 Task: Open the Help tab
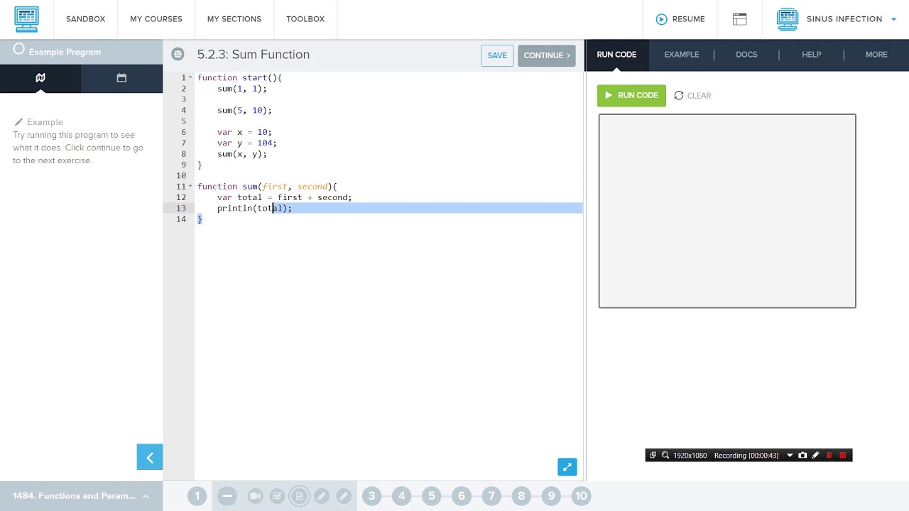(x=812, y=55)
